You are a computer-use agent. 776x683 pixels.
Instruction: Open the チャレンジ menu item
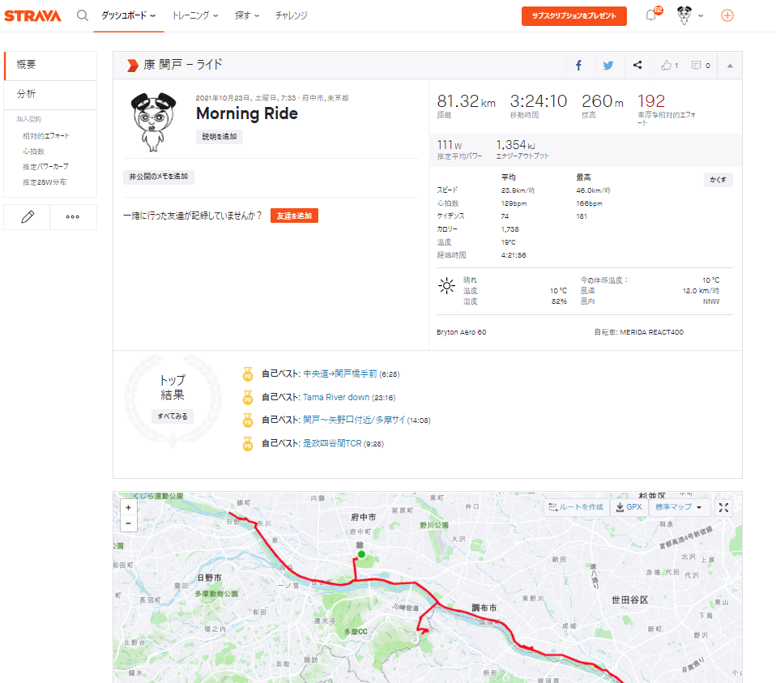click(x=291, y=15)
